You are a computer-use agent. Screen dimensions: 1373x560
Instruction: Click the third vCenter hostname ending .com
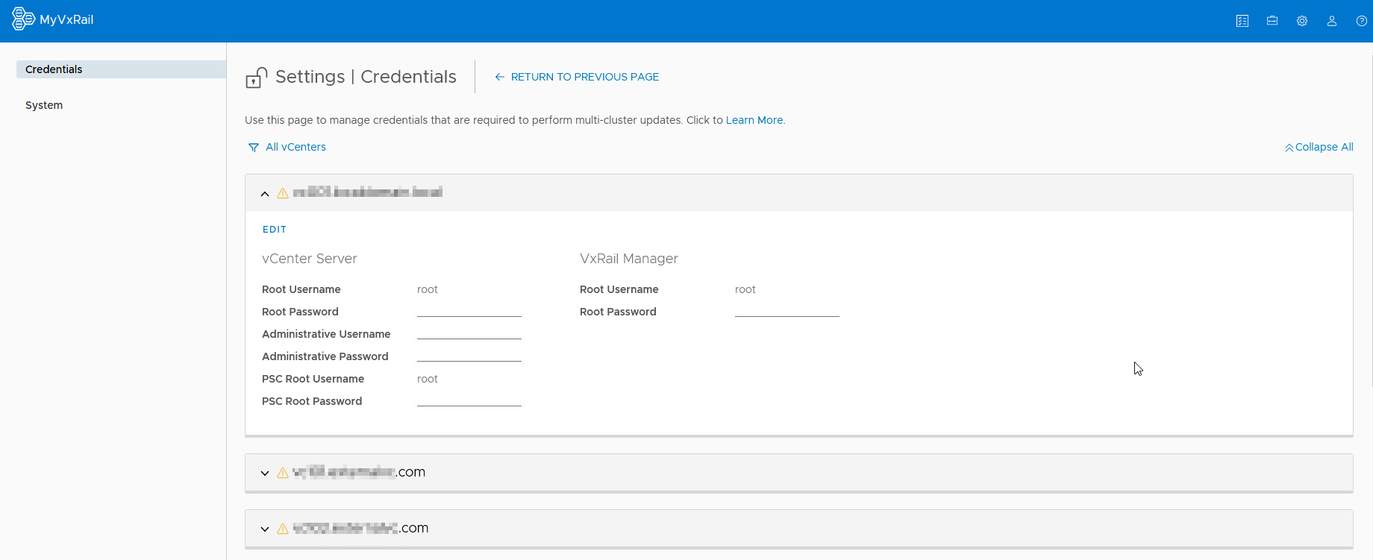click(360, 528)
